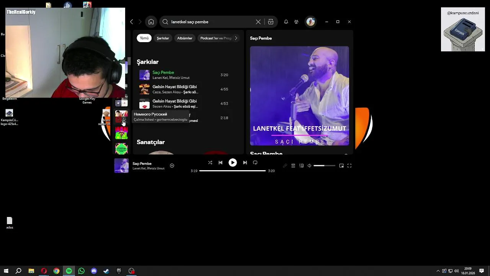This screenshot has height=276, width=490.
Task: Adjust the volume slider
Action: click(x=324, y=166)
